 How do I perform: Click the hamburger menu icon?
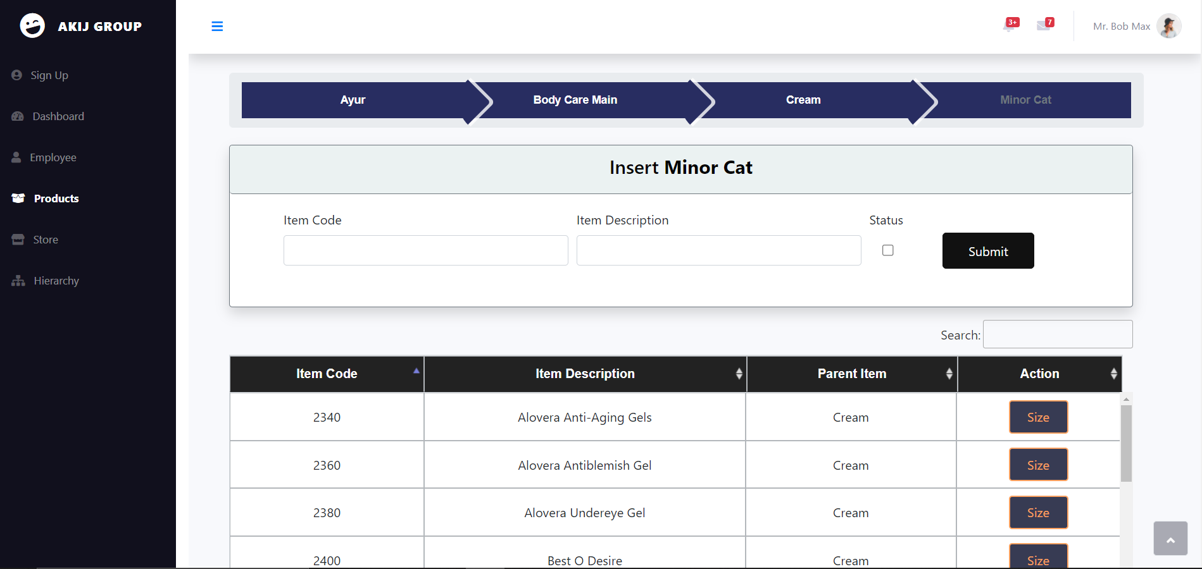[217, 27]
